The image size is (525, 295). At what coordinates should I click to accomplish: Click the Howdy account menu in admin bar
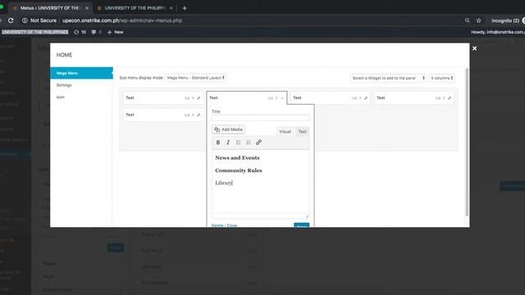tap(498, 32)
